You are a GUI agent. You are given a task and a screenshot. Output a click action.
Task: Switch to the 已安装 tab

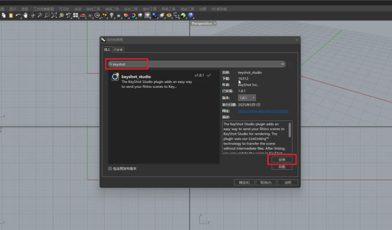pyautogui.click(x=118, y=50)
